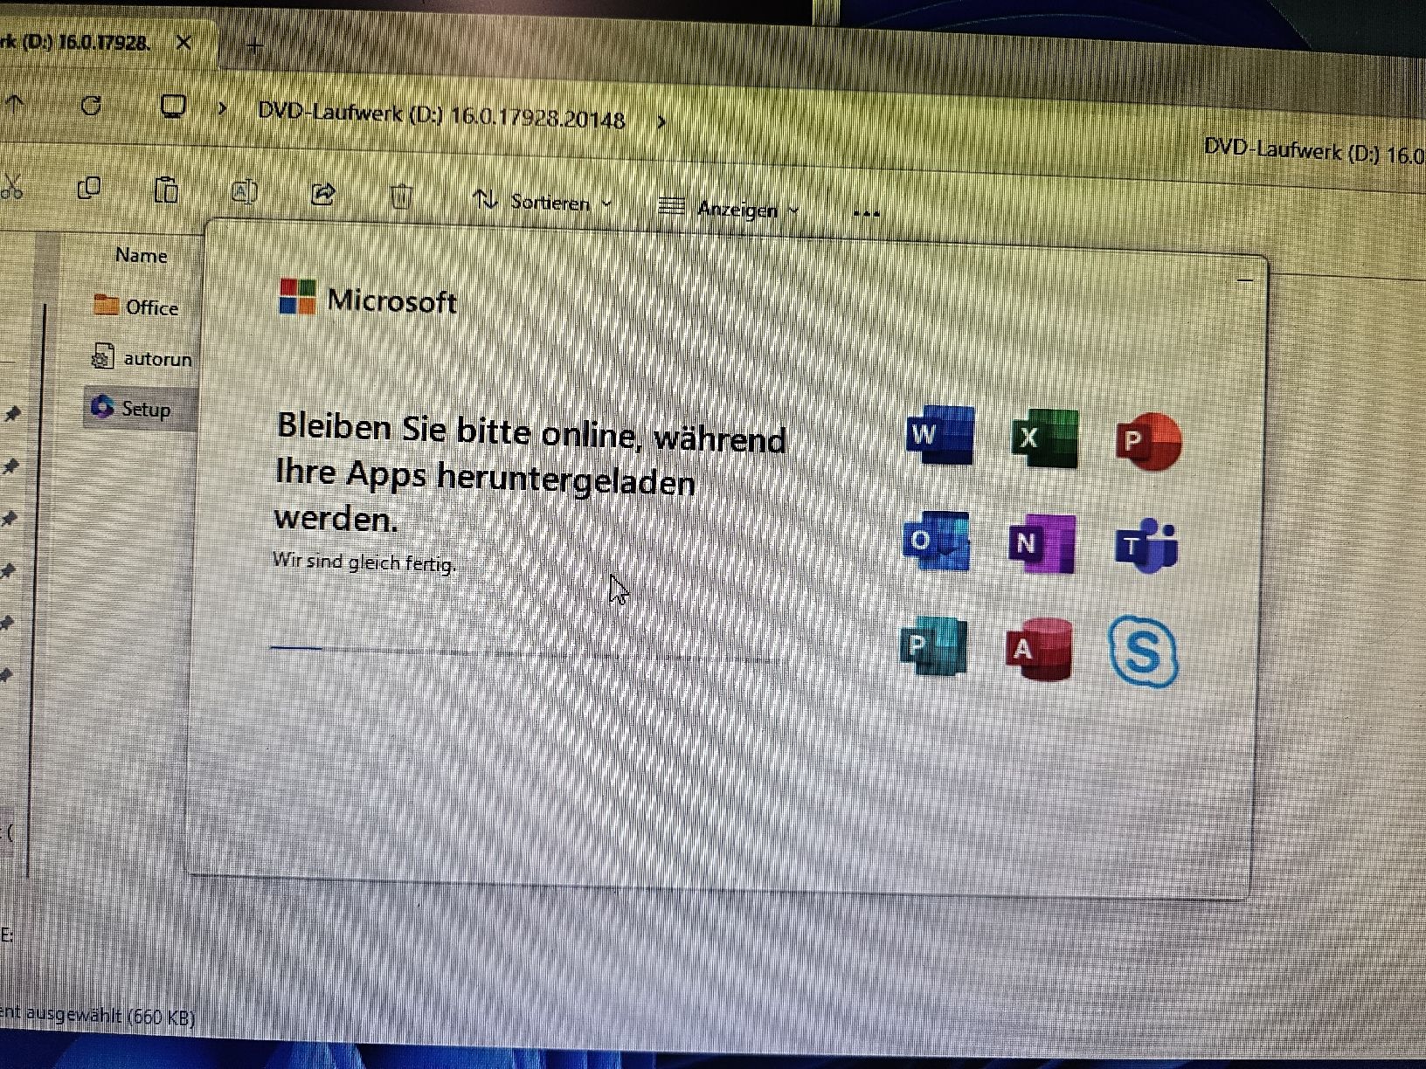Click the Share icon in Explorer toolbar
Viewport: 1426px width, 1069px height.
322,193
